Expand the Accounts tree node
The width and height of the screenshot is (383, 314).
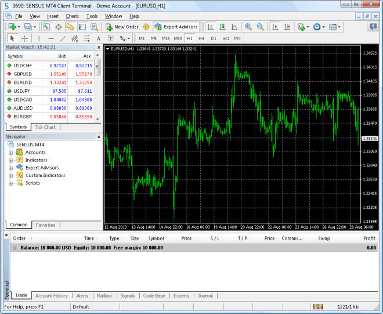11,153
